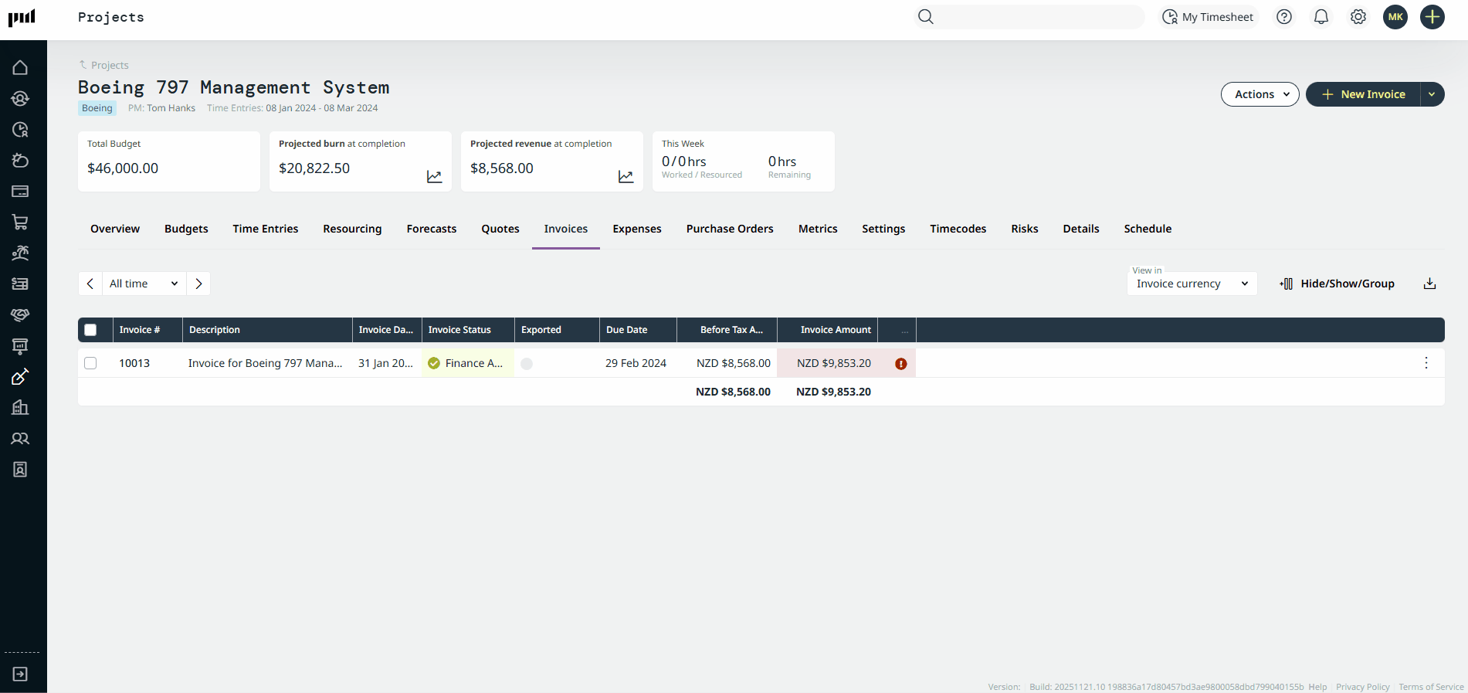
Task: Switch to the Overview tab
Action: click(115, 229)
